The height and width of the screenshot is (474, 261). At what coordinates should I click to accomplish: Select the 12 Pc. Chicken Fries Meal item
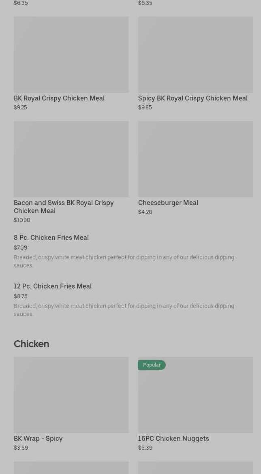click(53, 286)
